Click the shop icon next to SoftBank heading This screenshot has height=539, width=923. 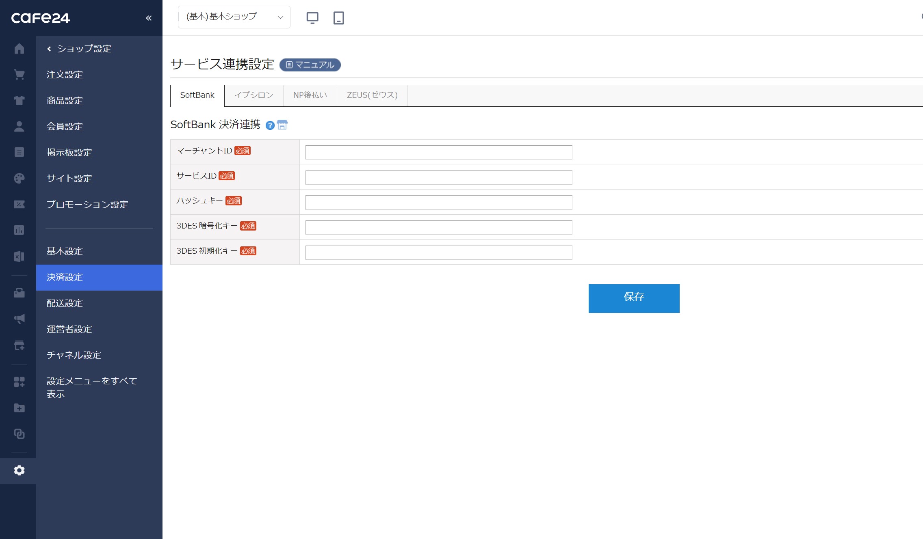pos(282,125)
